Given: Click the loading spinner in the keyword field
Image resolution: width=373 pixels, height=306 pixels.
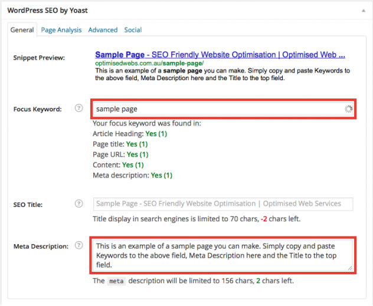Looking at the screenshot, I should [x=348, y=109].
